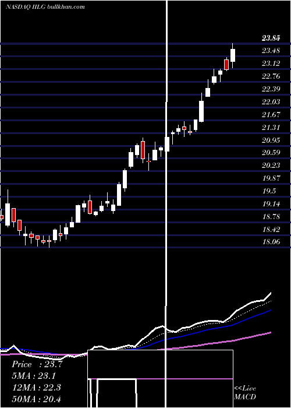Click the 23.12 price axis label
This screenshot has width=291, height=408.
271,64
